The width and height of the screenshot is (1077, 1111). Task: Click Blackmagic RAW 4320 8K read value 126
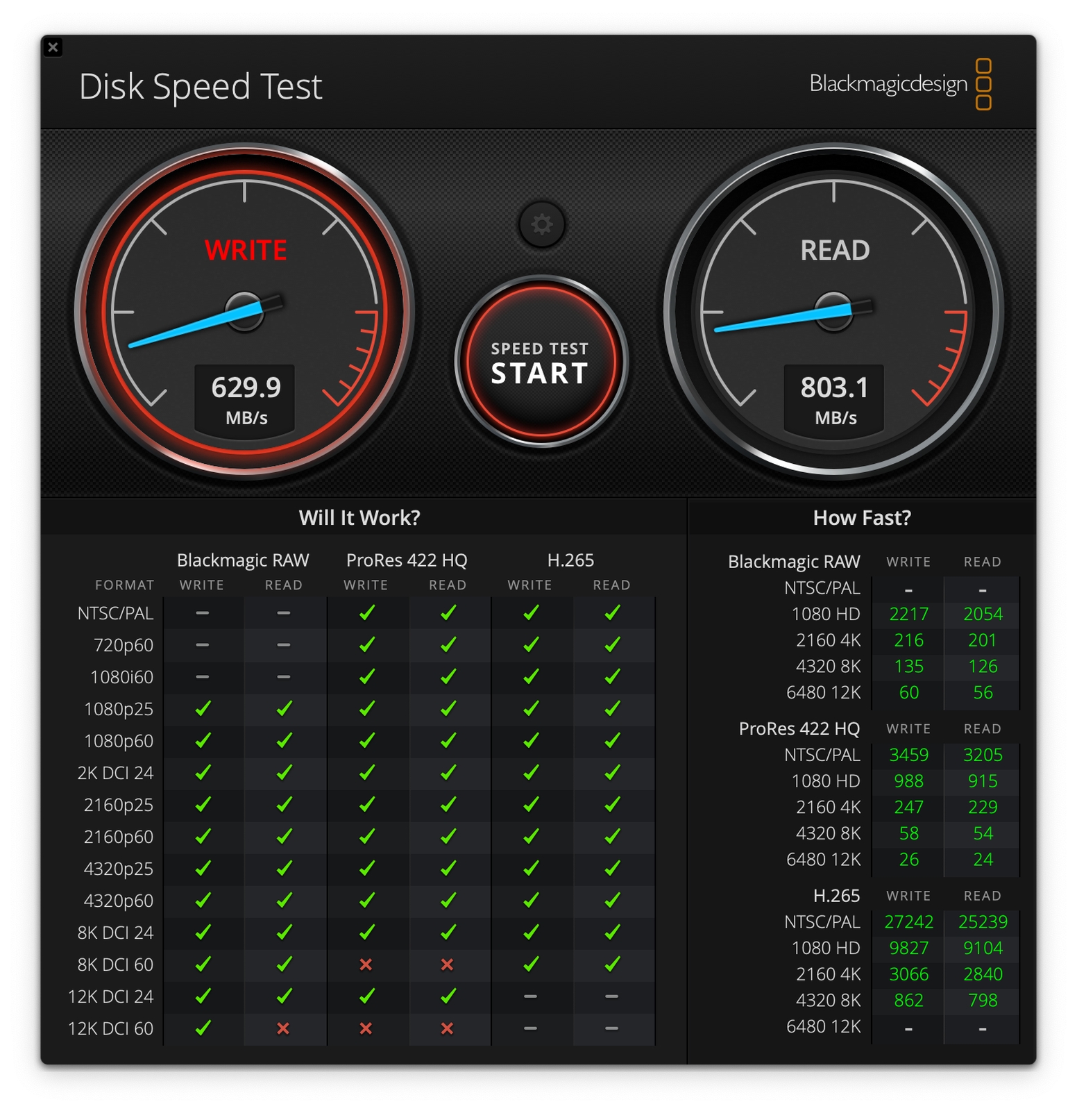tap(983, 667)
